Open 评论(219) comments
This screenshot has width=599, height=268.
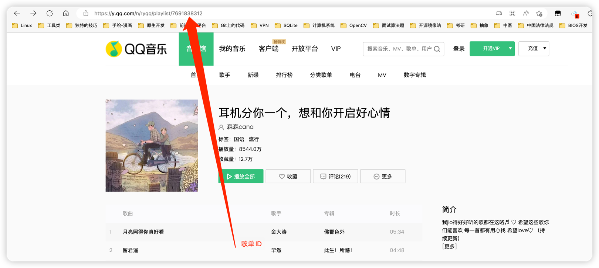click(335, 177)
